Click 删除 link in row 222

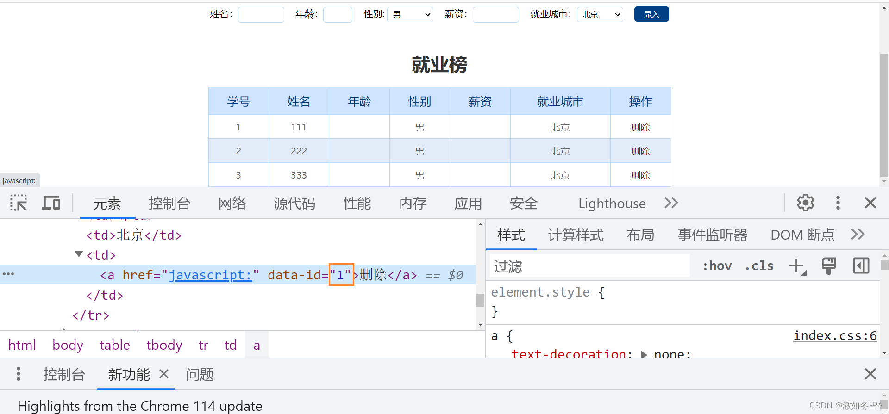(x=640, y=151)
